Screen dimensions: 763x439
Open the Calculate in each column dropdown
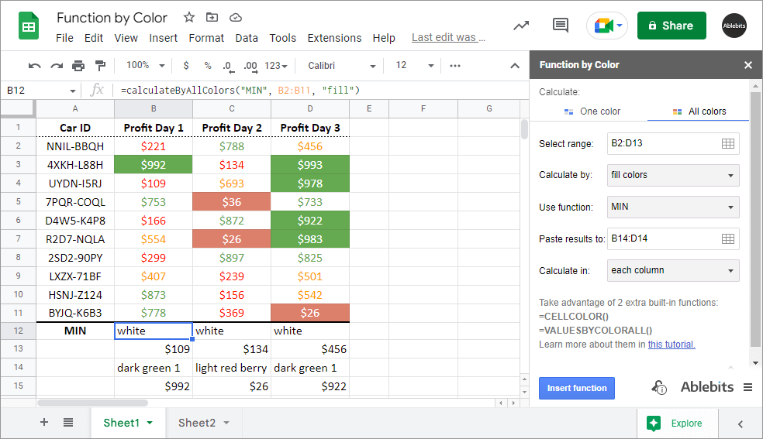[x=672, y=271]
